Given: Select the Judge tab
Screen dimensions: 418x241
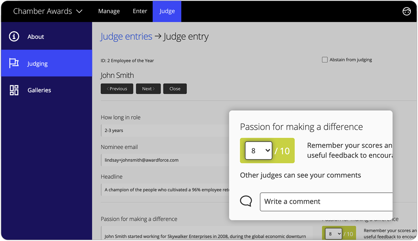Looking at the screenshot, I should pyautogui.click(x=167, y=11).
